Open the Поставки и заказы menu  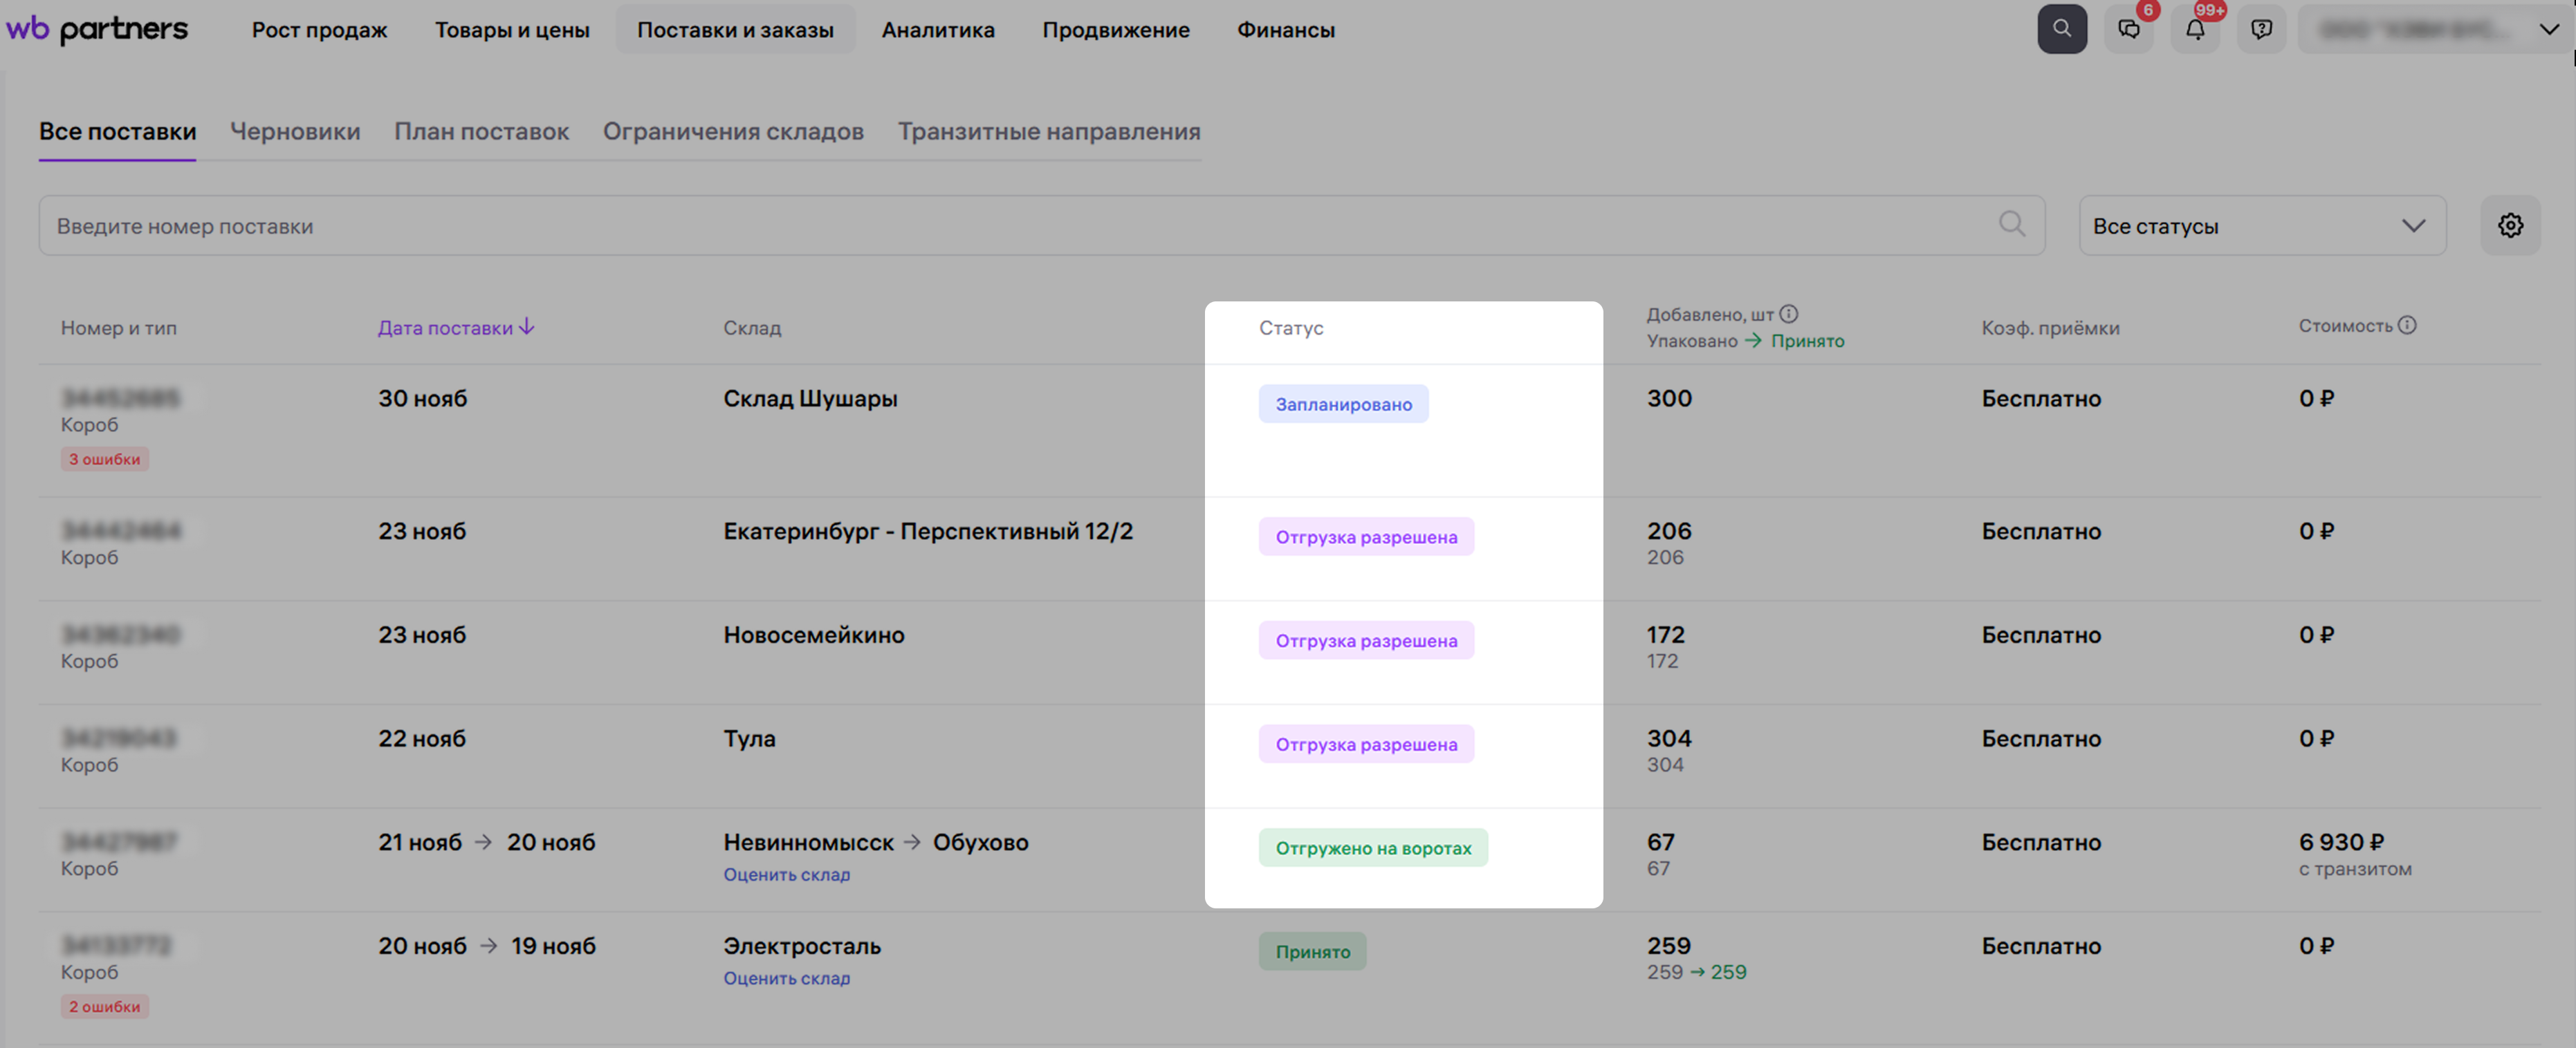pyautogui.click(x=735, y=30)
